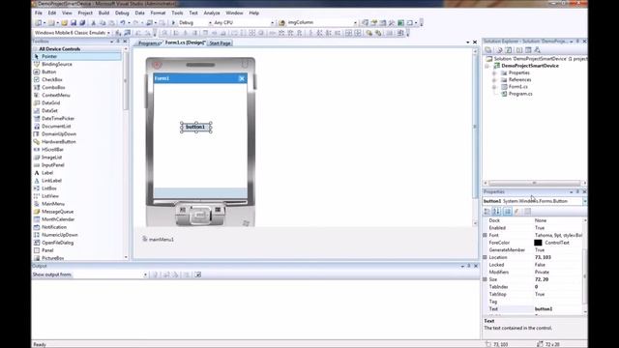Open the Analyze menu
Viewport: 619px width, 348px height.
pos(212,13)
